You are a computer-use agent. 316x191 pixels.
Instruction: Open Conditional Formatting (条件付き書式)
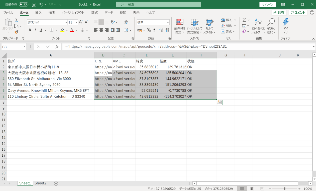pos(180,26)
